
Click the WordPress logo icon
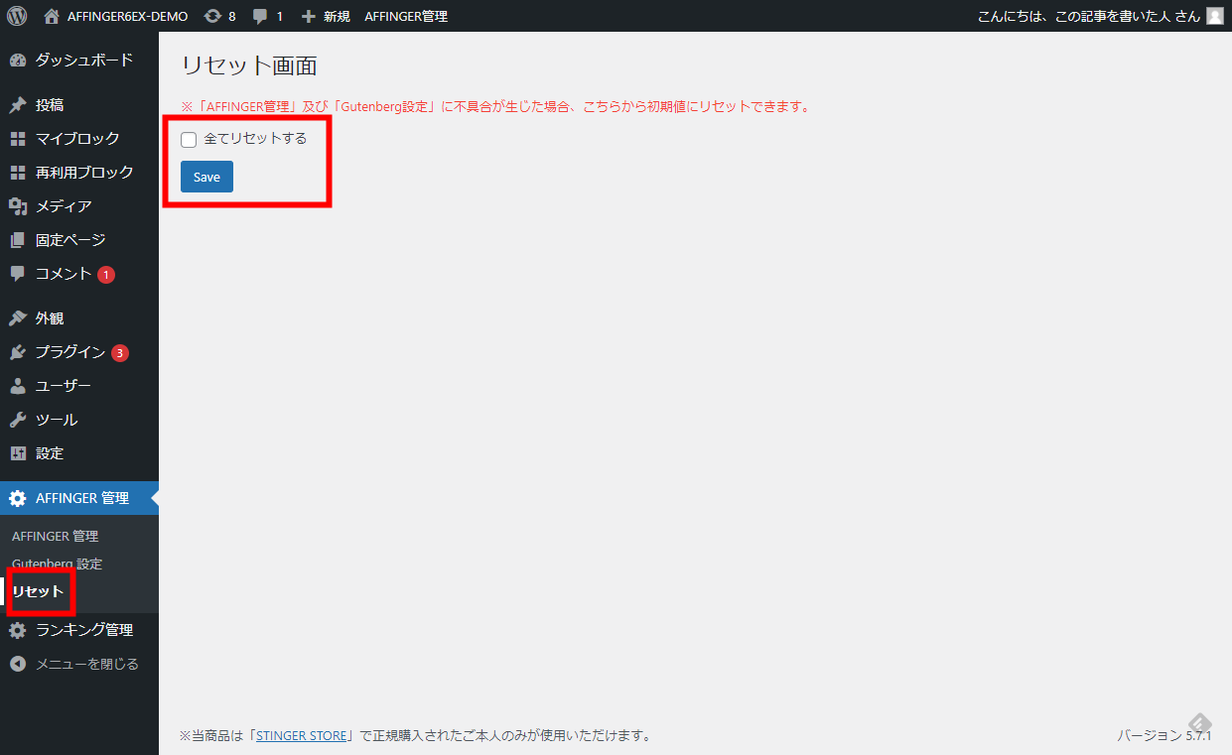tap(17, 16)
